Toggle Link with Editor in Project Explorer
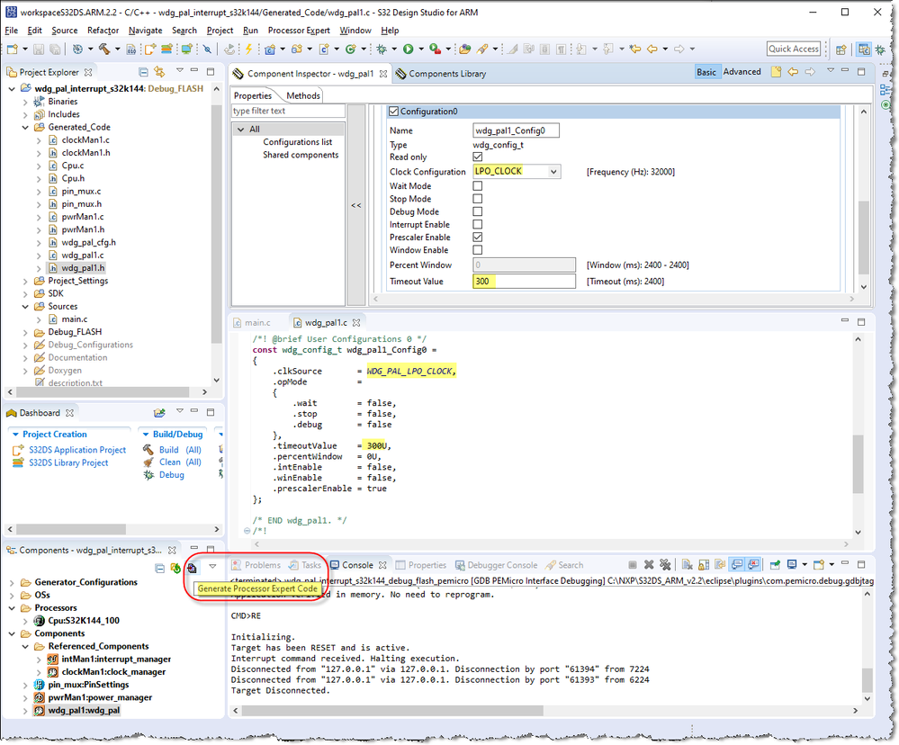 [x=160, y=72]
